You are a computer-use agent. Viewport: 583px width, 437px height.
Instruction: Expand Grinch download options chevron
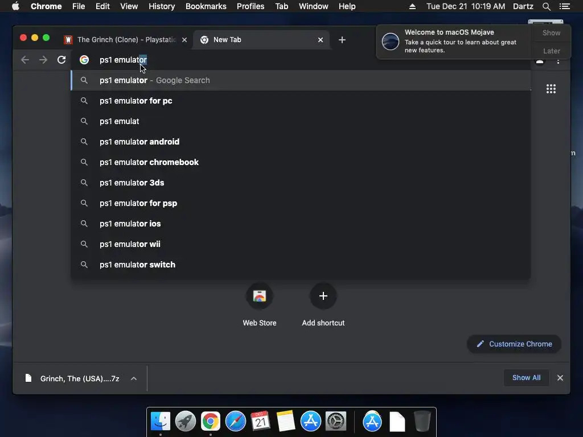134,378
